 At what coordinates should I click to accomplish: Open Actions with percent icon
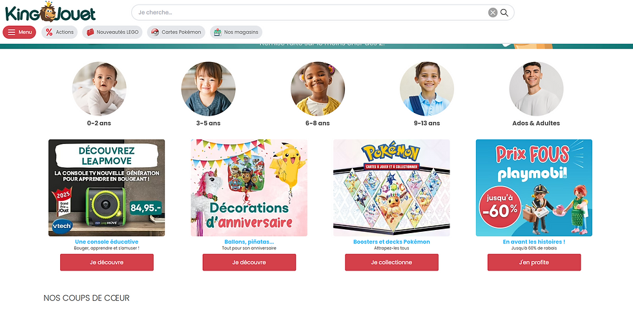pyautogui.click(x=59, y=32)
